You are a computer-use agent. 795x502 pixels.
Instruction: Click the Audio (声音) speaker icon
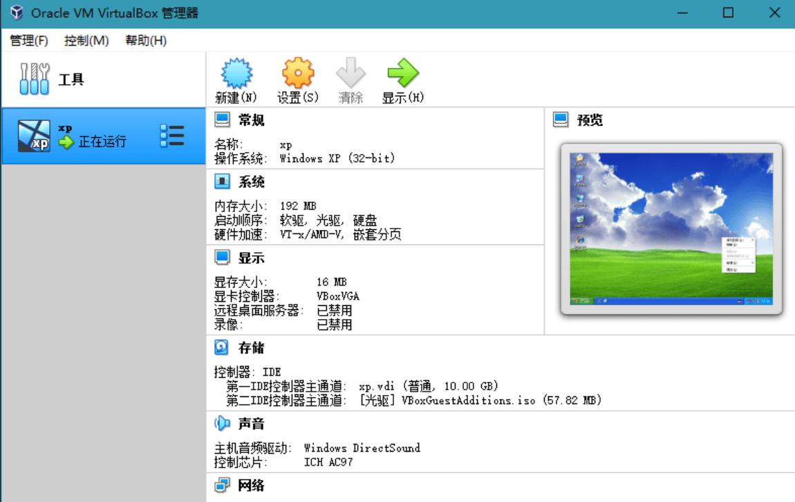[222, 423]
